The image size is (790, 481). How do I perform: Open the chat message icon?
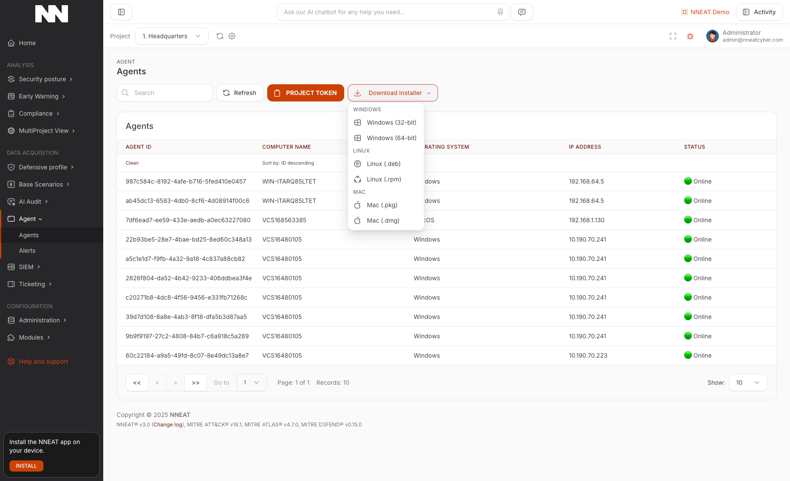pos(522,12)
